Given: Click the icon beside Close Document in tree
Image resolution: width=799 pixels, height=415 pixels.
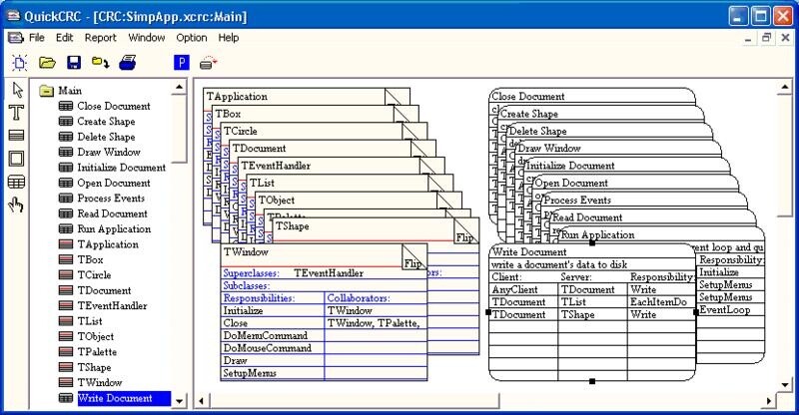Looking at the screenshot, I should point(66,106).
